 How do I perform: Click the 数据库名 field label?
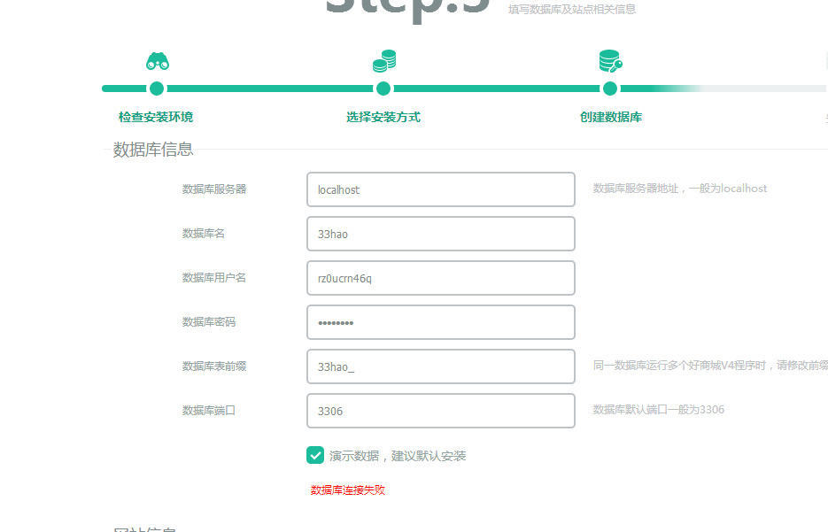pyautogui.click(x=204, y=234)
